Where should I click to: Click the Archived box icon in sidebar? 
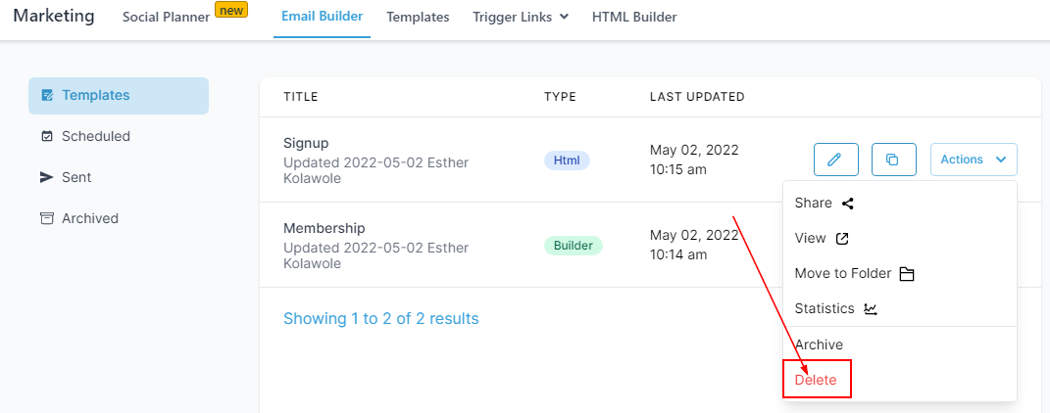pos(47,219)
